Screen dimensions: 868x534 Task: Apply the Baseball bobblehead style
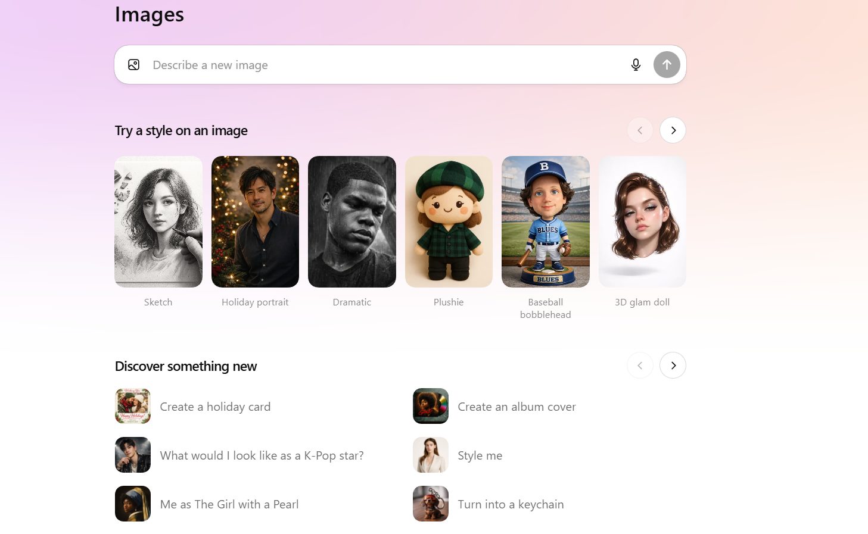point(545,221)
